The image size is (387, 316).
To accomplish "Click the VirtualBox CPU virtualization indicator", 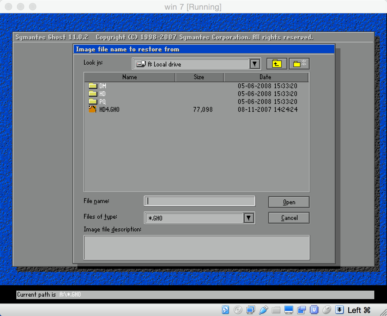I will coord(314,310).
